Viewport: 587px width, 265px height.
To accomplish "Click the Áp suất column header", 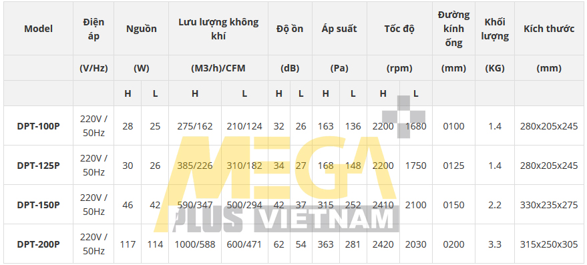I will (x=339, y=29).
